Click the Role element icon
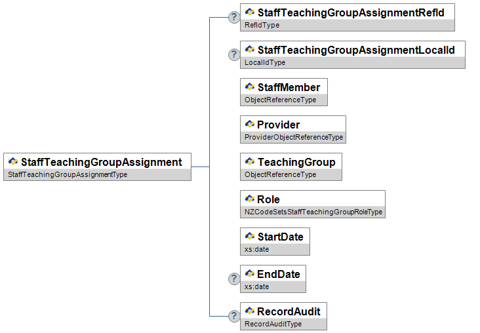The height and width of the screenshot is (333, 480). 249,199
